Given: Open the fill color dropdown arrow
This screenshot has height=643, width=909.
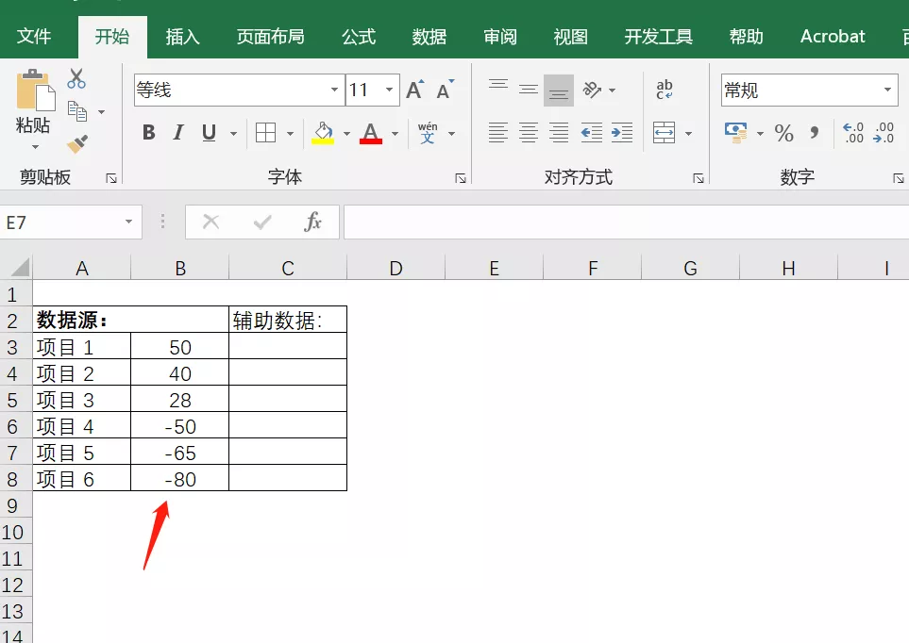Looking at the screenshot, I should (x=347, y=133).
